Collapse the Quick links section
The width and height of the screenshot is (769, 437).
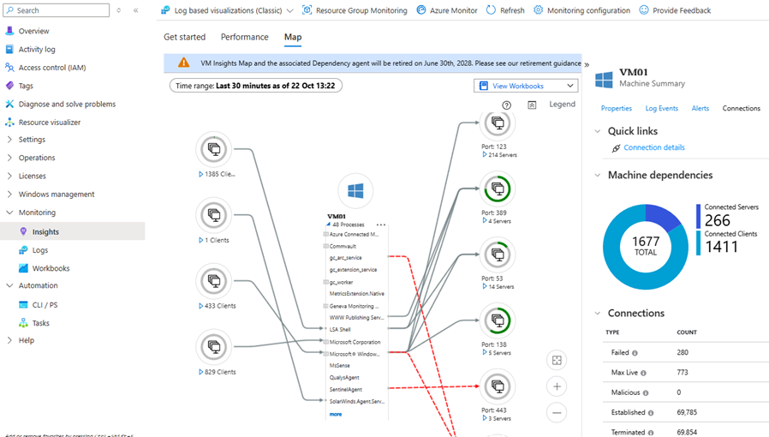coord(598,131)
